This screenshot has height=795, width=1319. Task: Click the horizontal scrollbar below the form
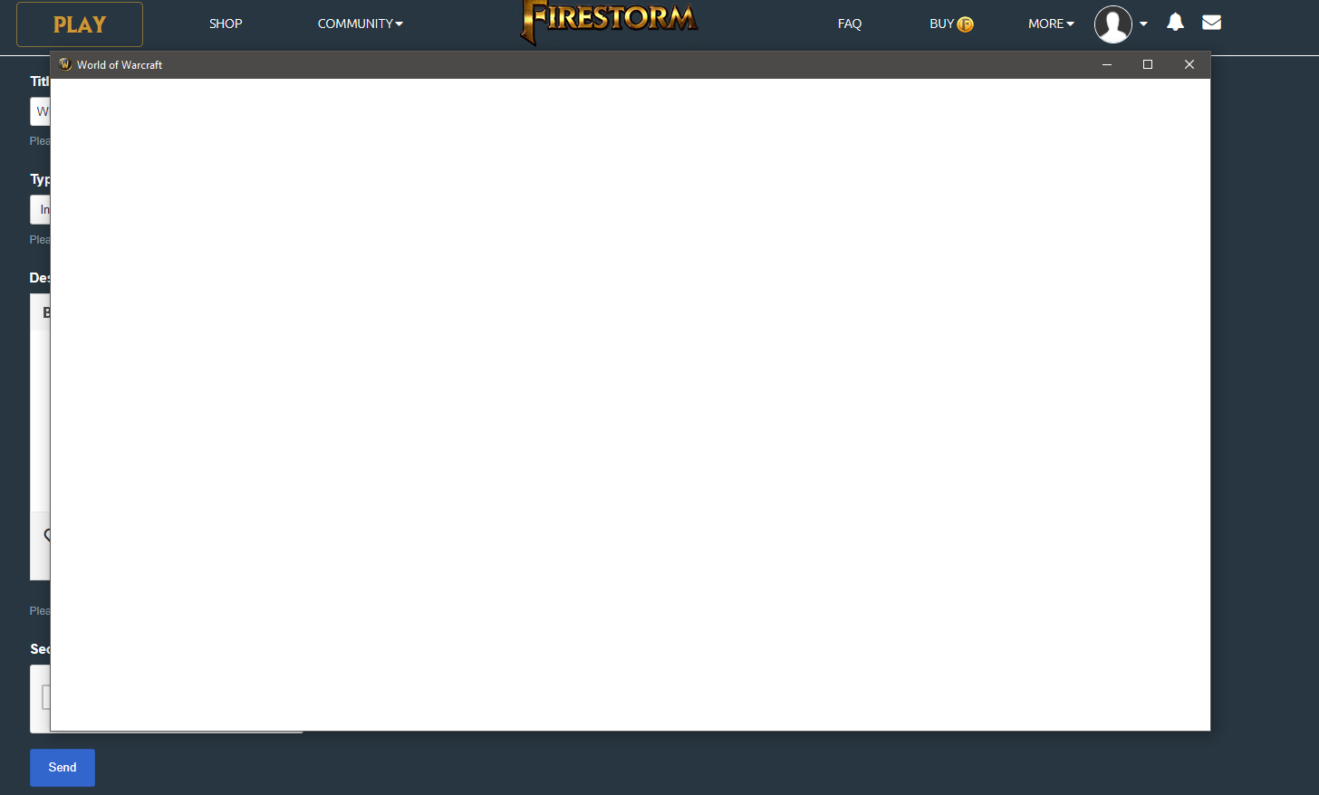[177, 730]
